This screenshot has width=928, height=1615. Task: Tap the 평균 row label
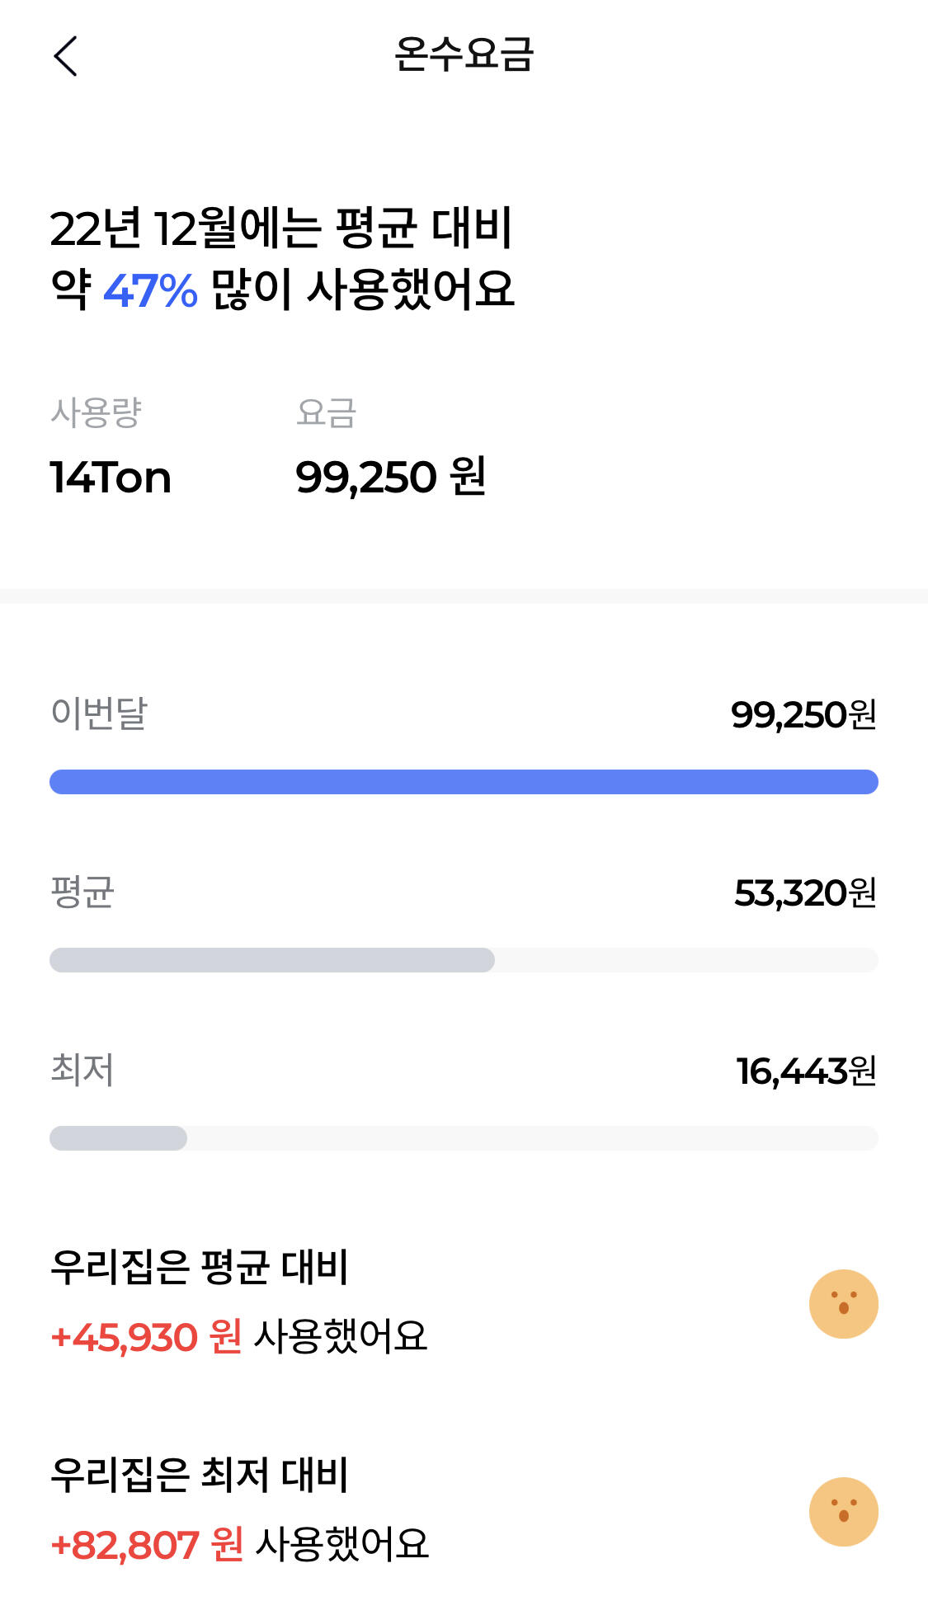(82, 892)
